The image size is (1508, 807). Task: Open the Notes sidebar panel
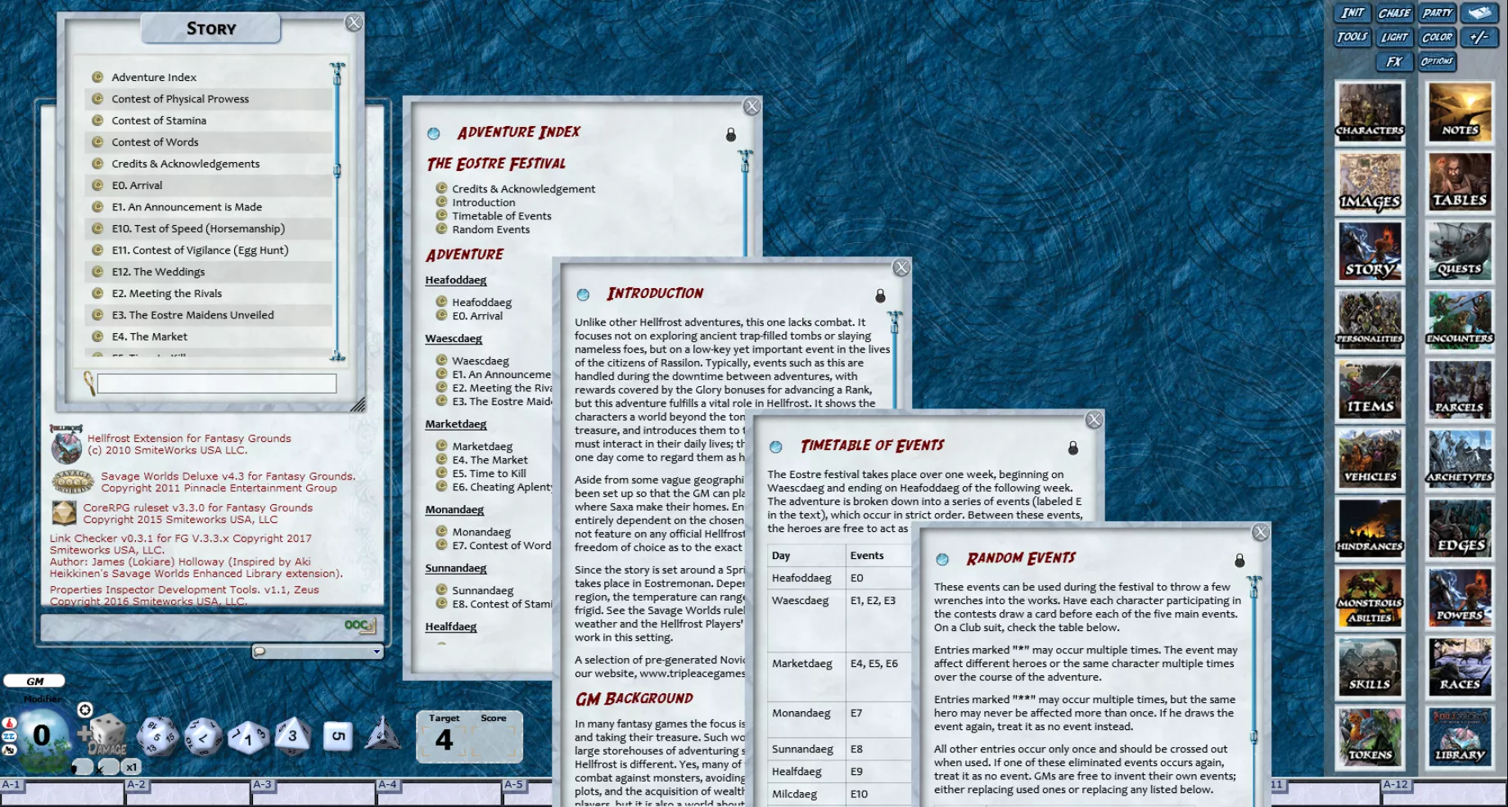pyautogui.click(x=1460, y=113)
